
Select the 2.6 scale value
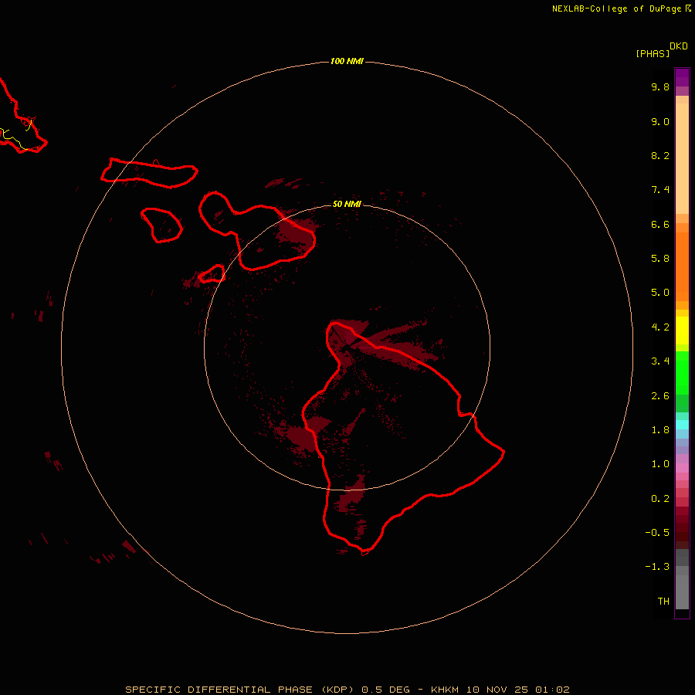(660, 396)
